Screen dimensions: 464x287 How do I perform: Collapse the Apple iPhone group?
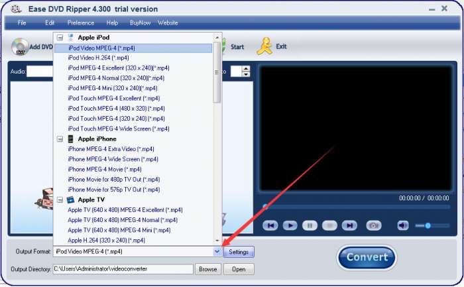click(x=60, y=139)
